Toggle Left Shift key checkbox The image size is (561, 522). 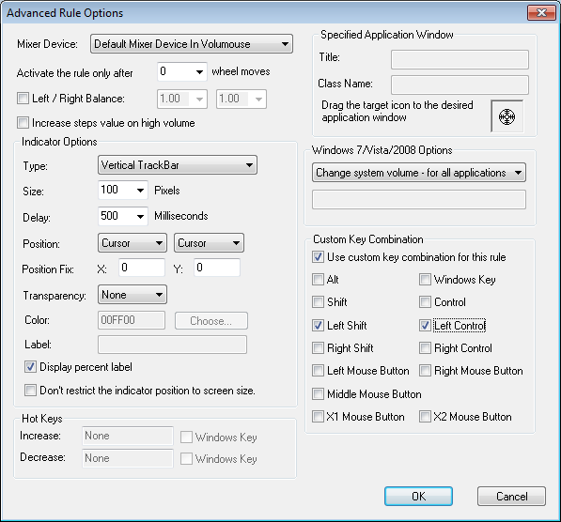pos(318,326)
